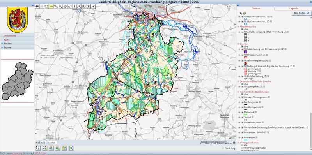312x155 pixels.
Task: Activate the zoom in magnifier tool
Action: point(56,6)
